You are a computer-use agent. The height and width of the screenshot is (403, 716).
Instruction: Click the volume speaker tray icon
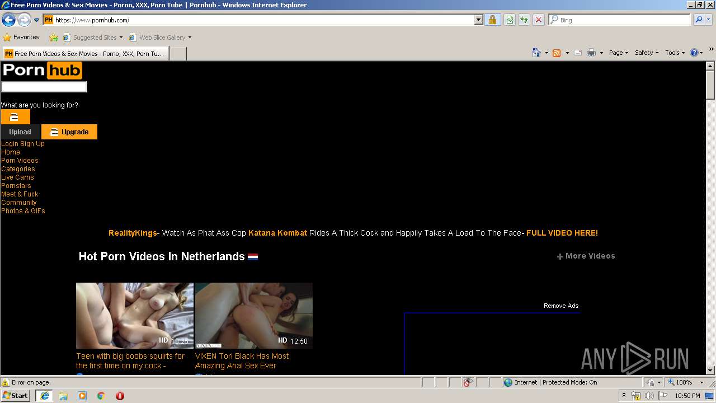pos(649,396)
